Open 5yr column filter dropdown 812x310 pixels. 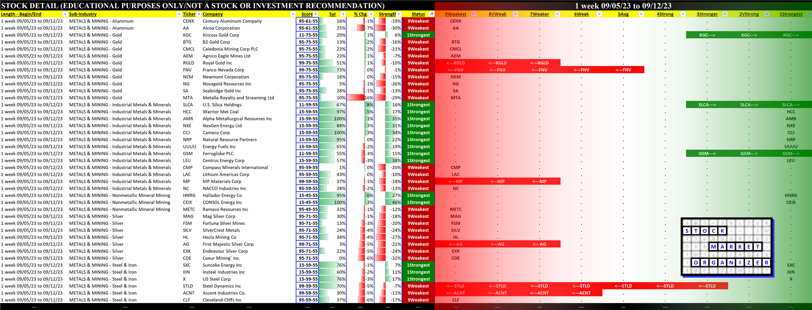[343, 14]
